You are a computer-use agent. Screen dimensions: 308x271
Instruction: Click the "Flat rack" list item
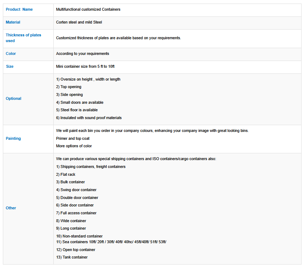[65, 175]
